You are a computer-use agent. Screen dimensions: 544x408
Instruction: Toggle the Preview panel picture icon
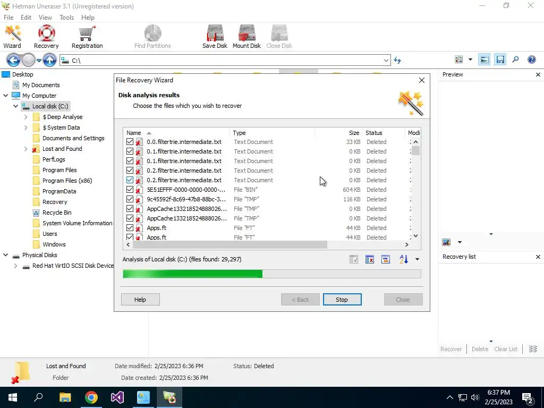(484, 59)
